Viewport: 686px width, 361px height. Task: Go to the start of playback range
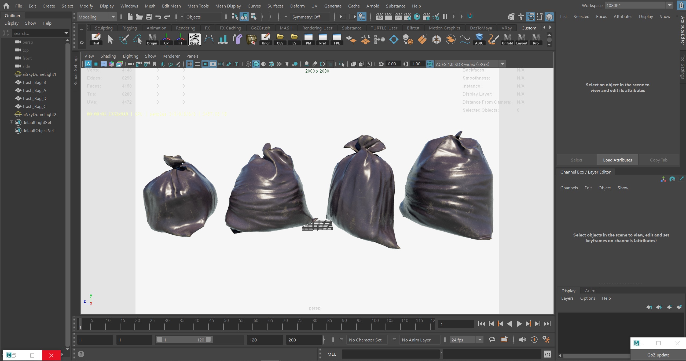[481, 324]
